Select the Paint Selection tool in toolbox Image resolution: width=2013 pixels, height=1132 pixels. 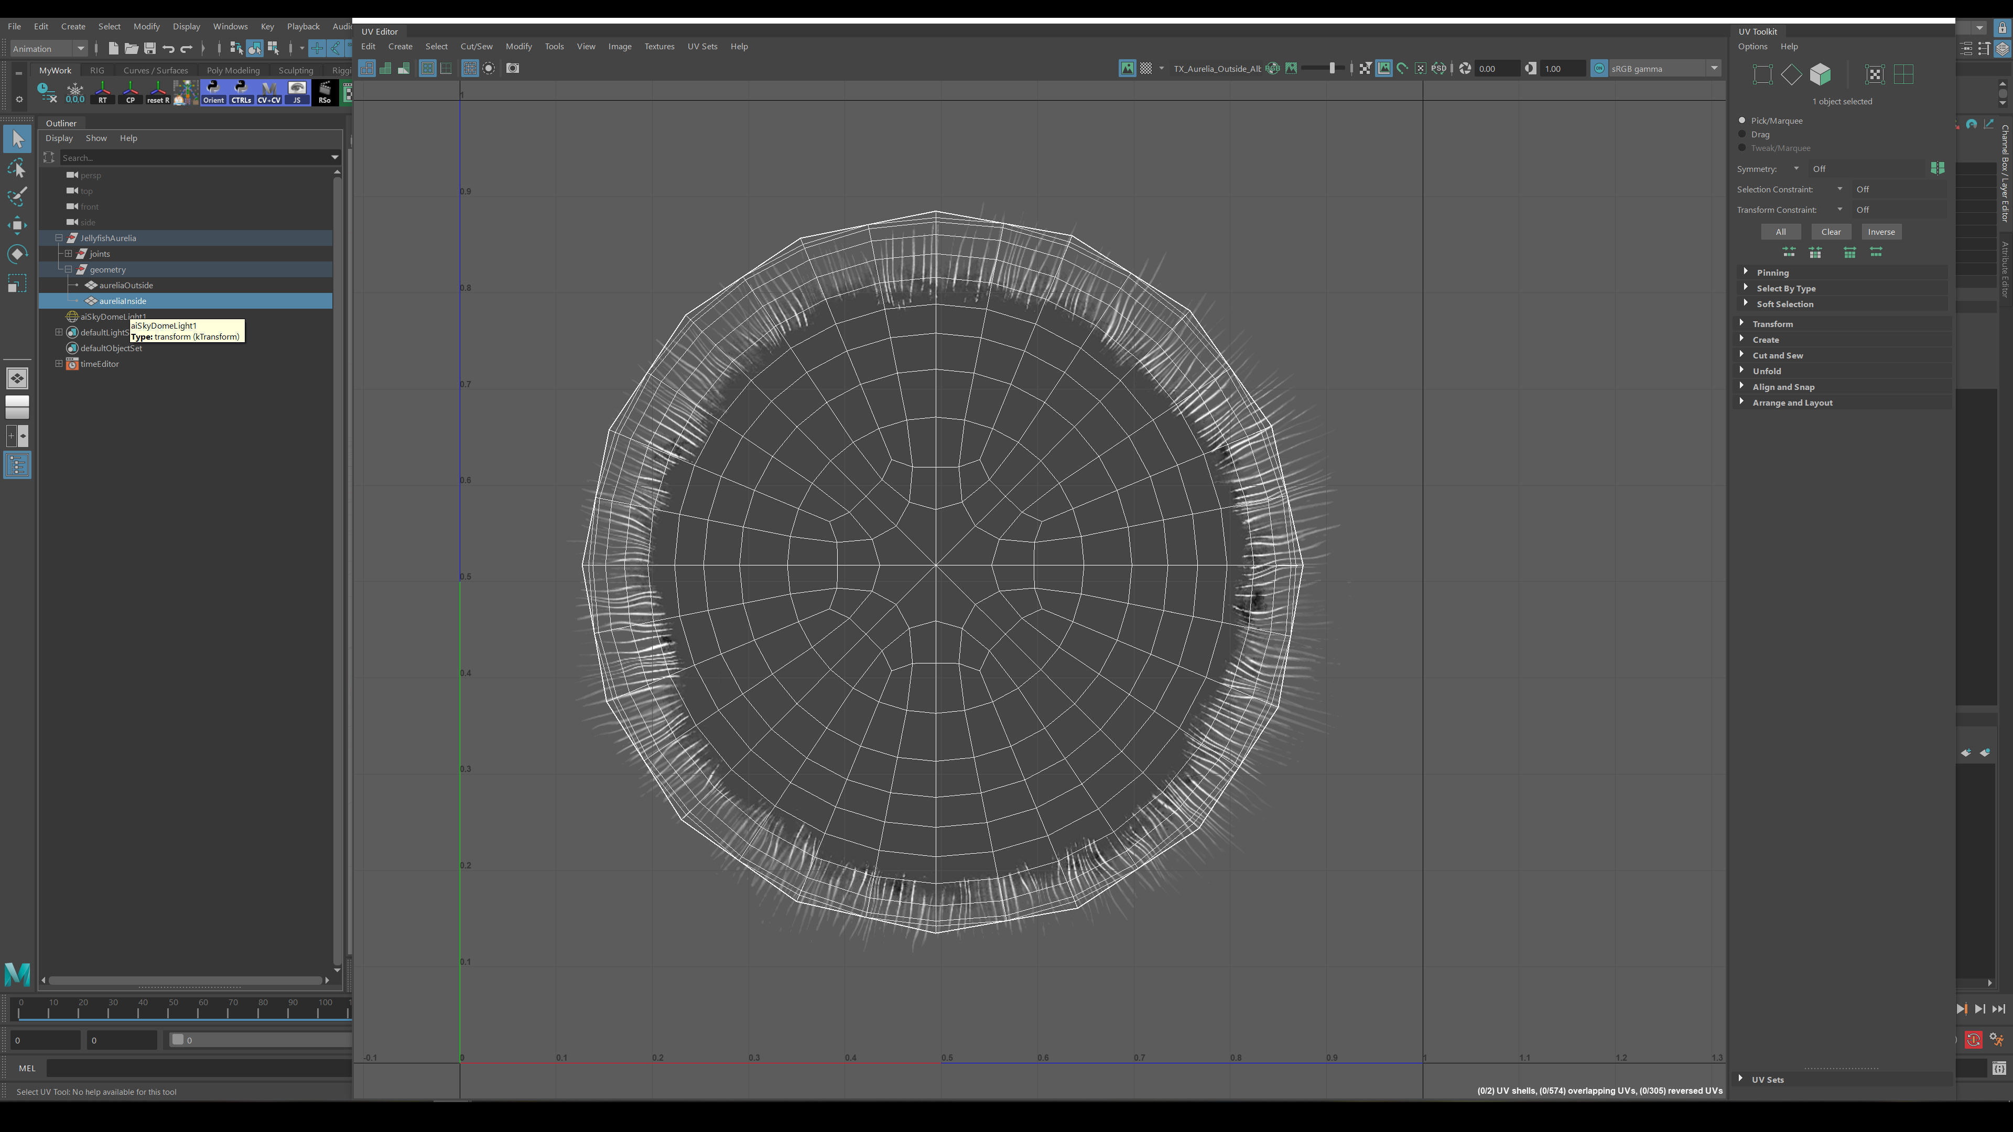pos(17,196)
